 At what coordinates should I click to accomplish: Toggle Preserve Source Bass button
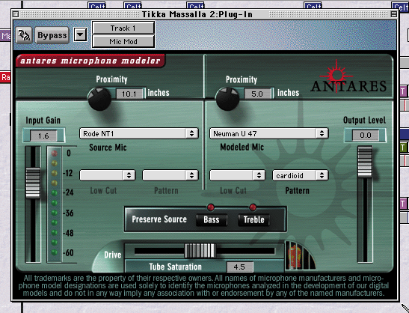click(212, 219)
